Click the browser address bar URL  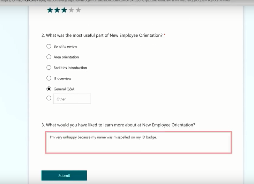click(x=115, y=1)
